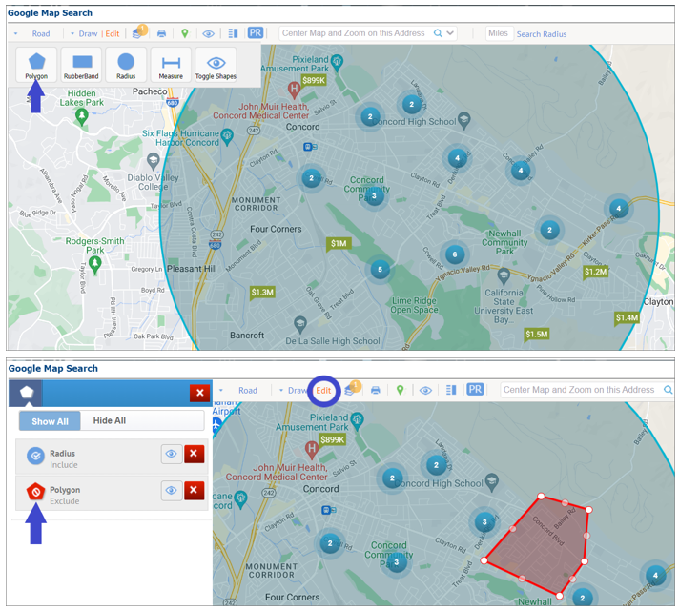Toggle visibility of the Radius shape
This screenshot has width=679, height=610.
coord(172,454)
